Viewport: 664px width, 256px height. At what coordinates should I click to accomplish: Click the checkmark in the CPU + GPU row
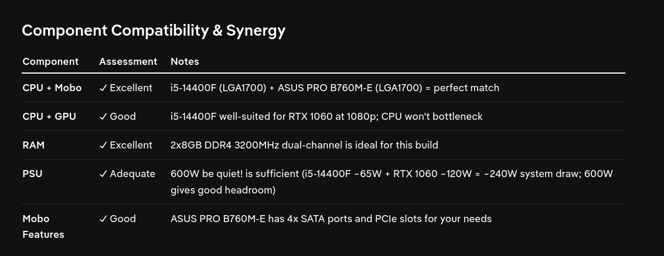click(x=103, y=116)
